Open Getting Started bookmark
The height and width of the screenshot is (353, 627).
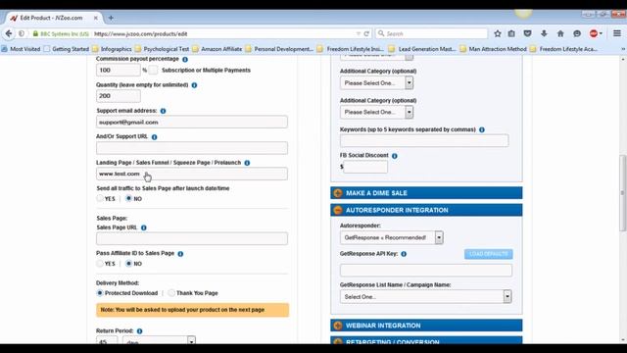(x=67, y=49)
